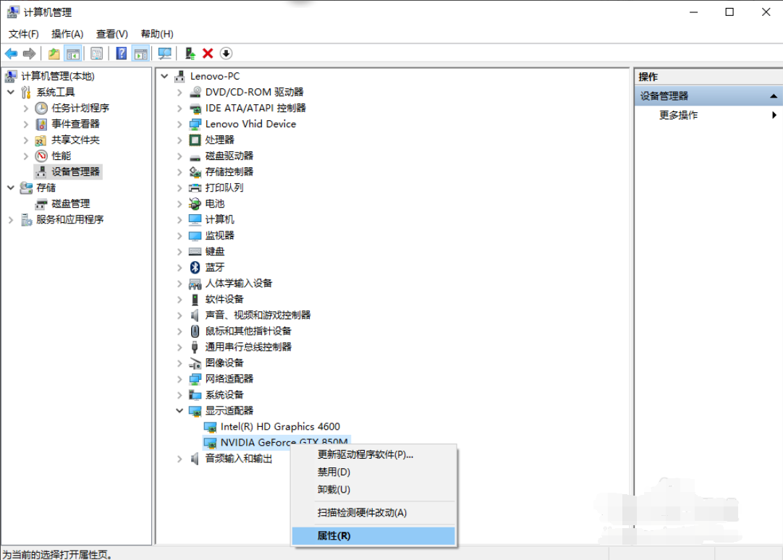This screenshot has width=783, height=560.
Task: Click the Forward arrow toolbar icon
Action: point(30,54)
